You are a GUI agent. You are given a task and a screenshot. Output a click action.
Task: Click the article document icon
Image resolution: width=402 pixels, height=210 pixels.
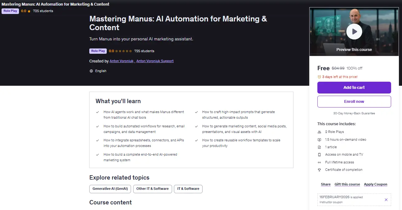pos(319,147)
